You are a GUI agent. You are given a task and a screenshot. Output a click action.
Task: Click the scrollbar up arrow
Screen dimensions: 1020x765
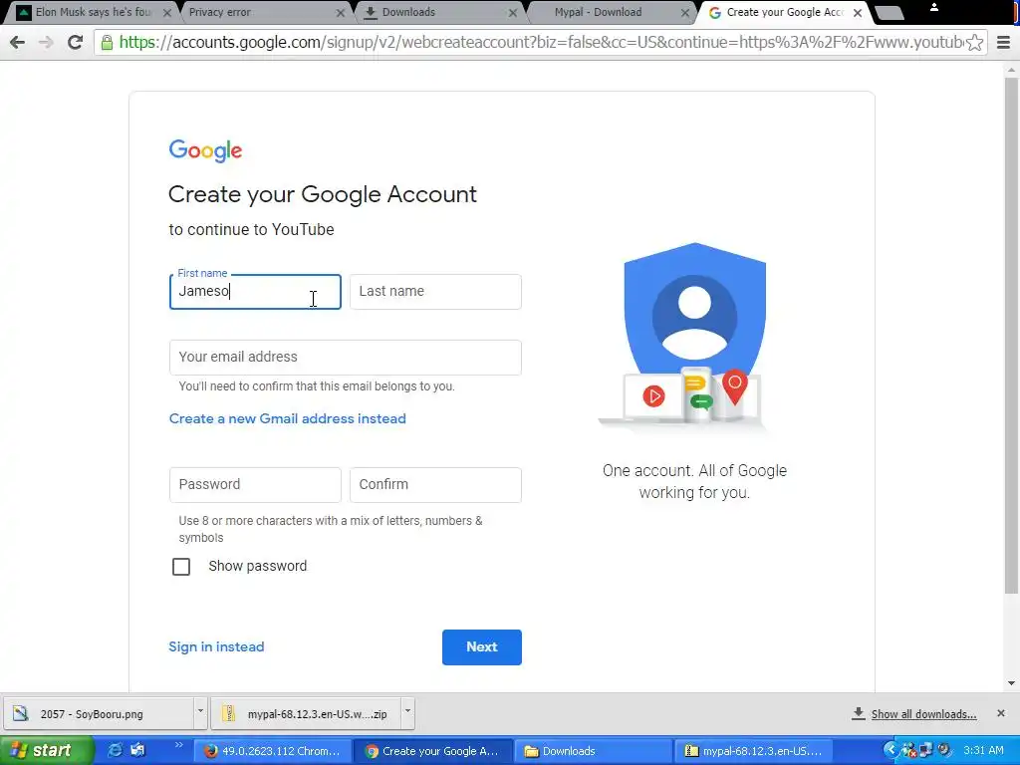[x=1012, y=70]
